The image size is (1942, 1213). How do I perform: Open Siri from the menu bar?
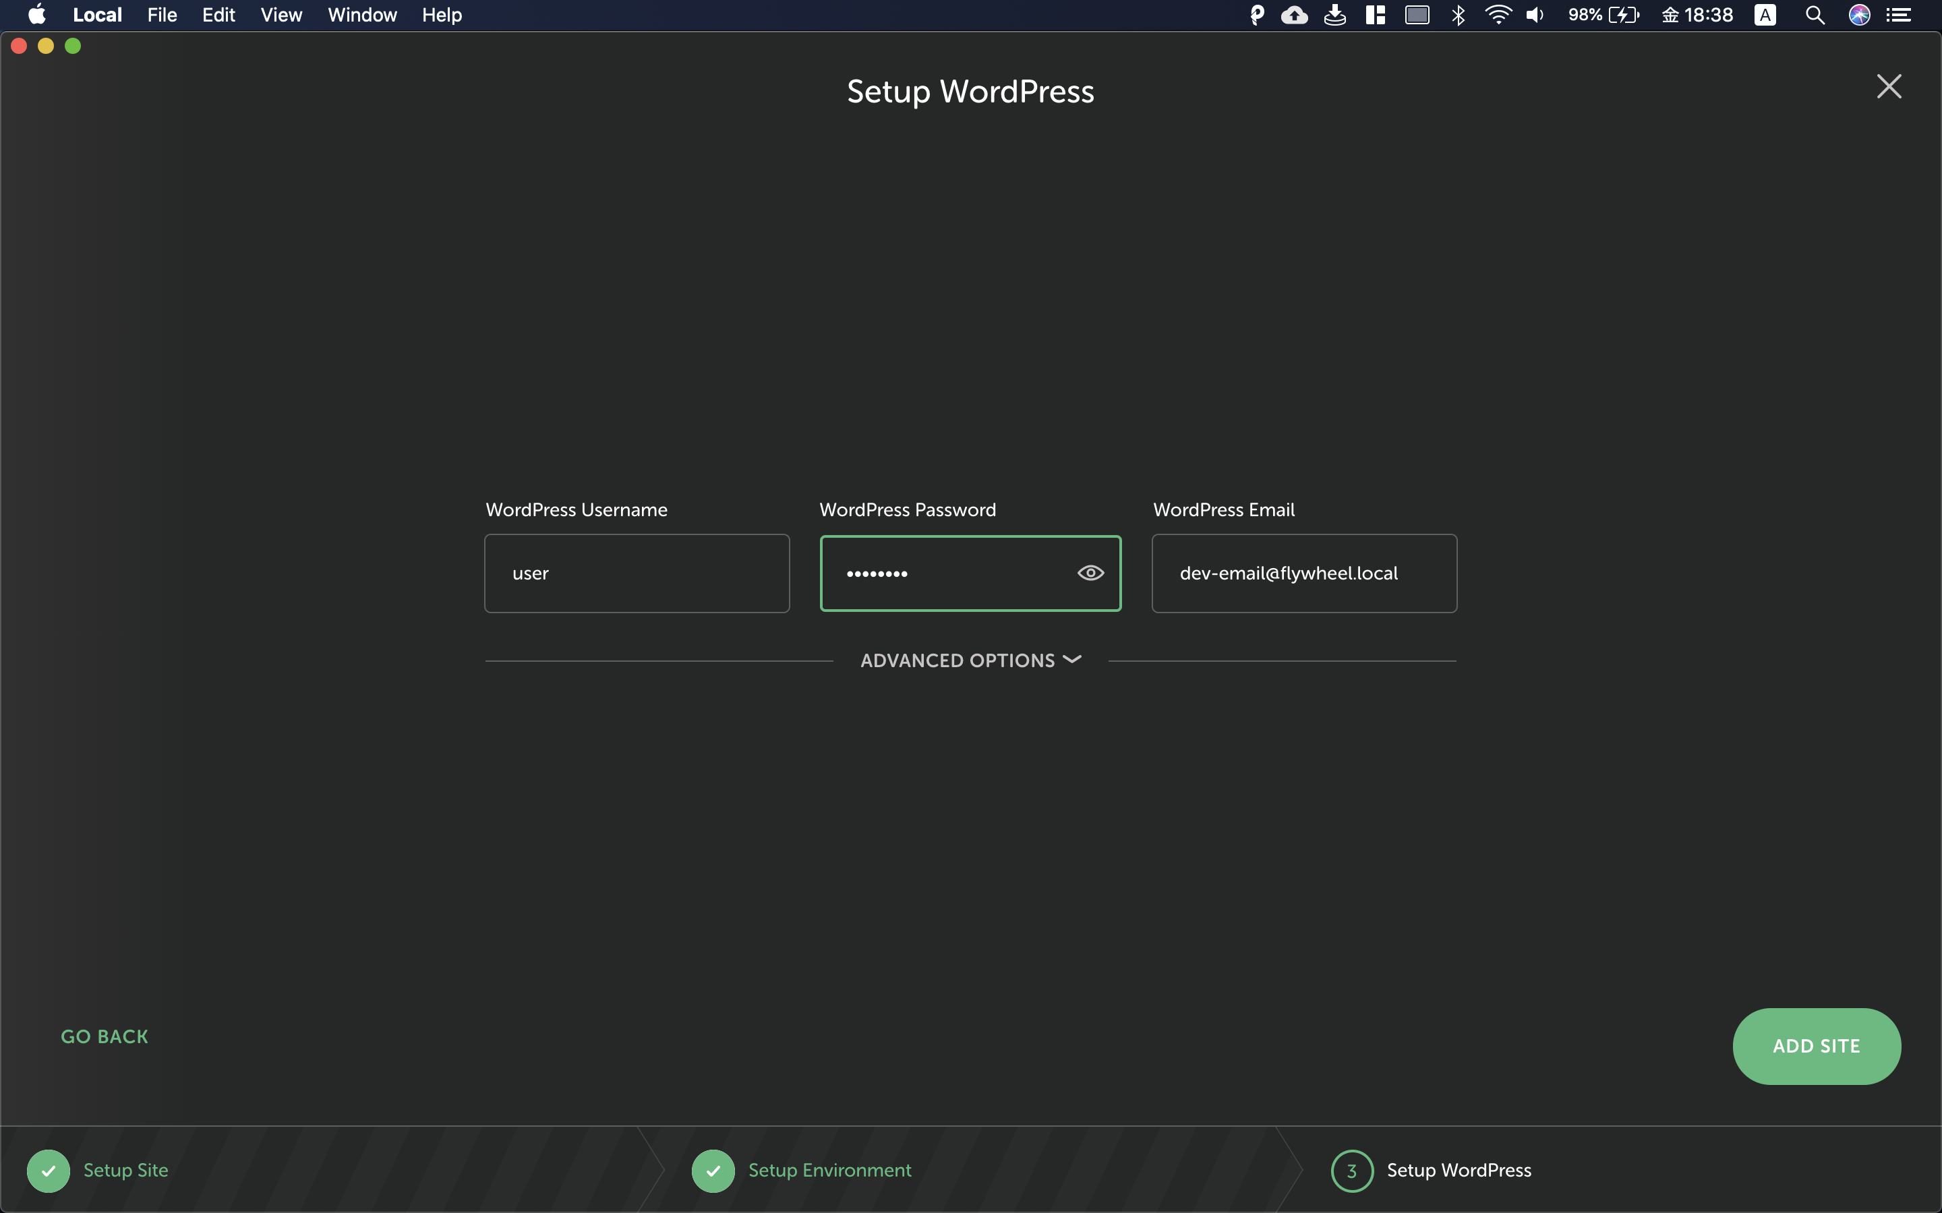point(1859,14)
